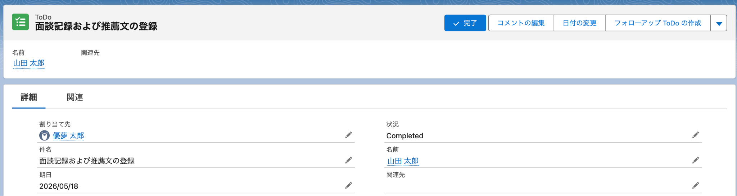
Task: Open 山田 太郎 link in header
Action: 29,63
